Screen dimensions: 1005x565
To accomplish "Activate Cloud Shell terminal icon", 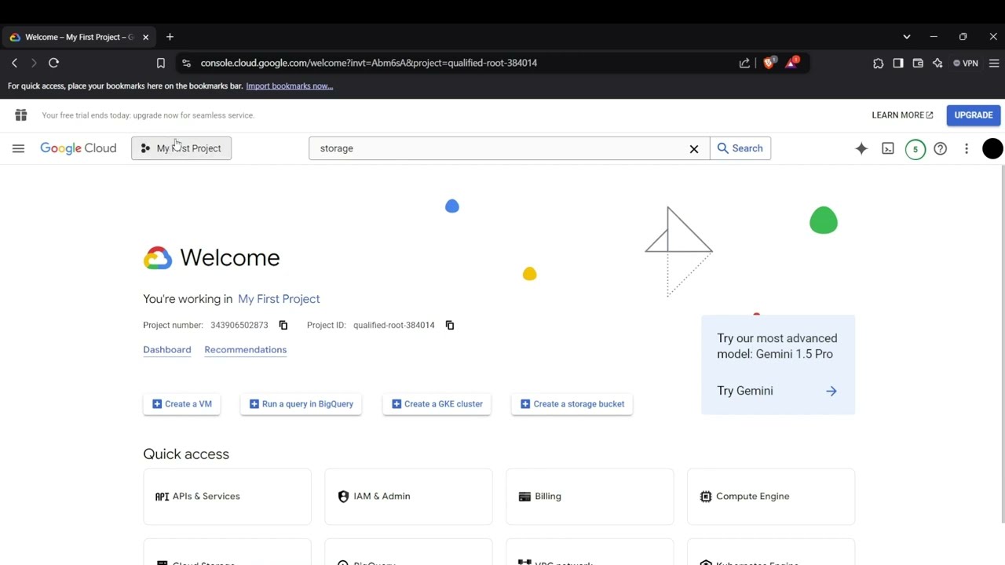I will [888, 148].
